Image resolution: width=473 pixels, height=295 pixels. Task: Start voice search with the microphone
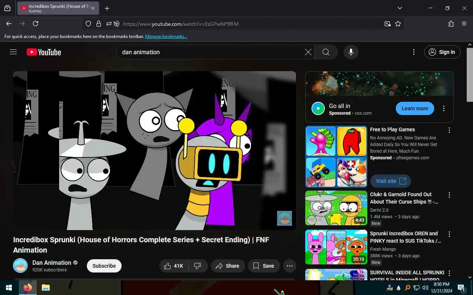coord(351,52)
